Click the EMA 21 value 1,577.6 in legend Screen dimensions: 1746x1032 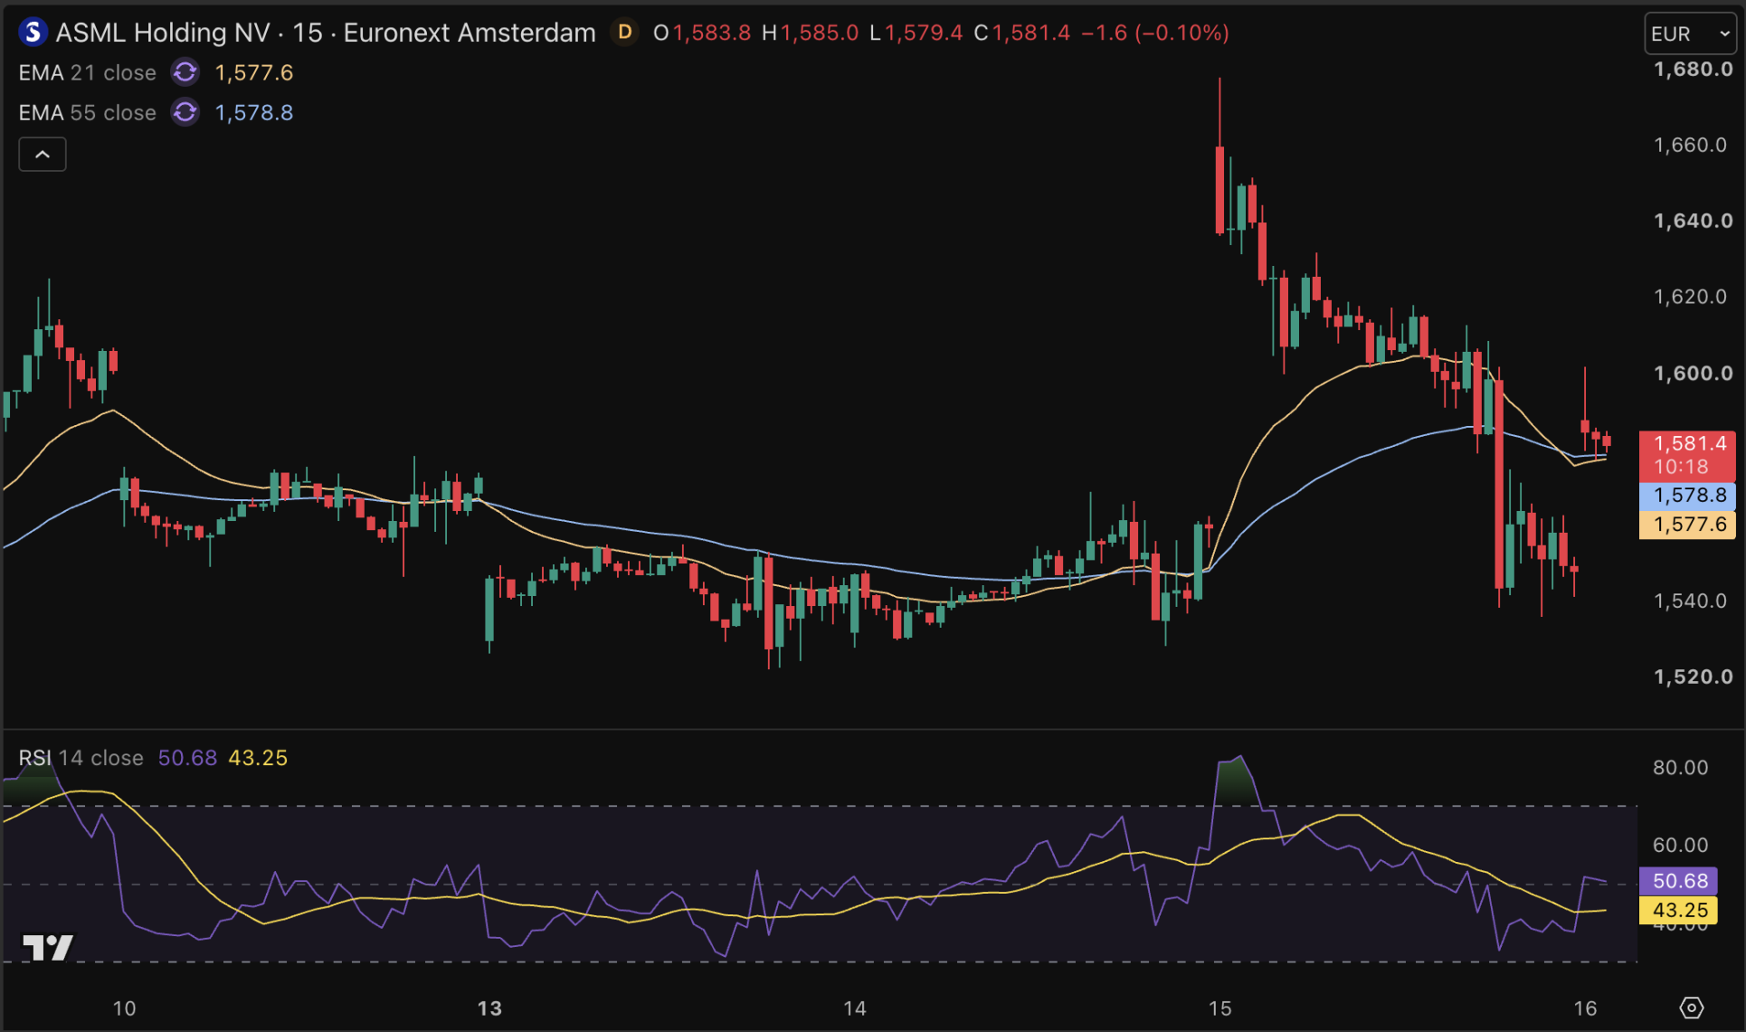(254, 72)
